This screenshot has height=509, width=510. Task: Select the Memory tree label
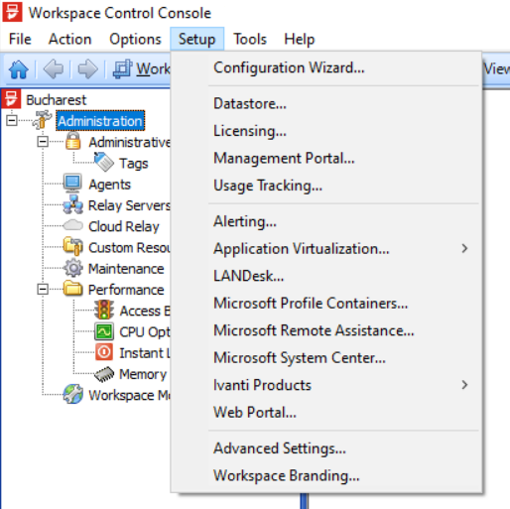tap(143, 374)
